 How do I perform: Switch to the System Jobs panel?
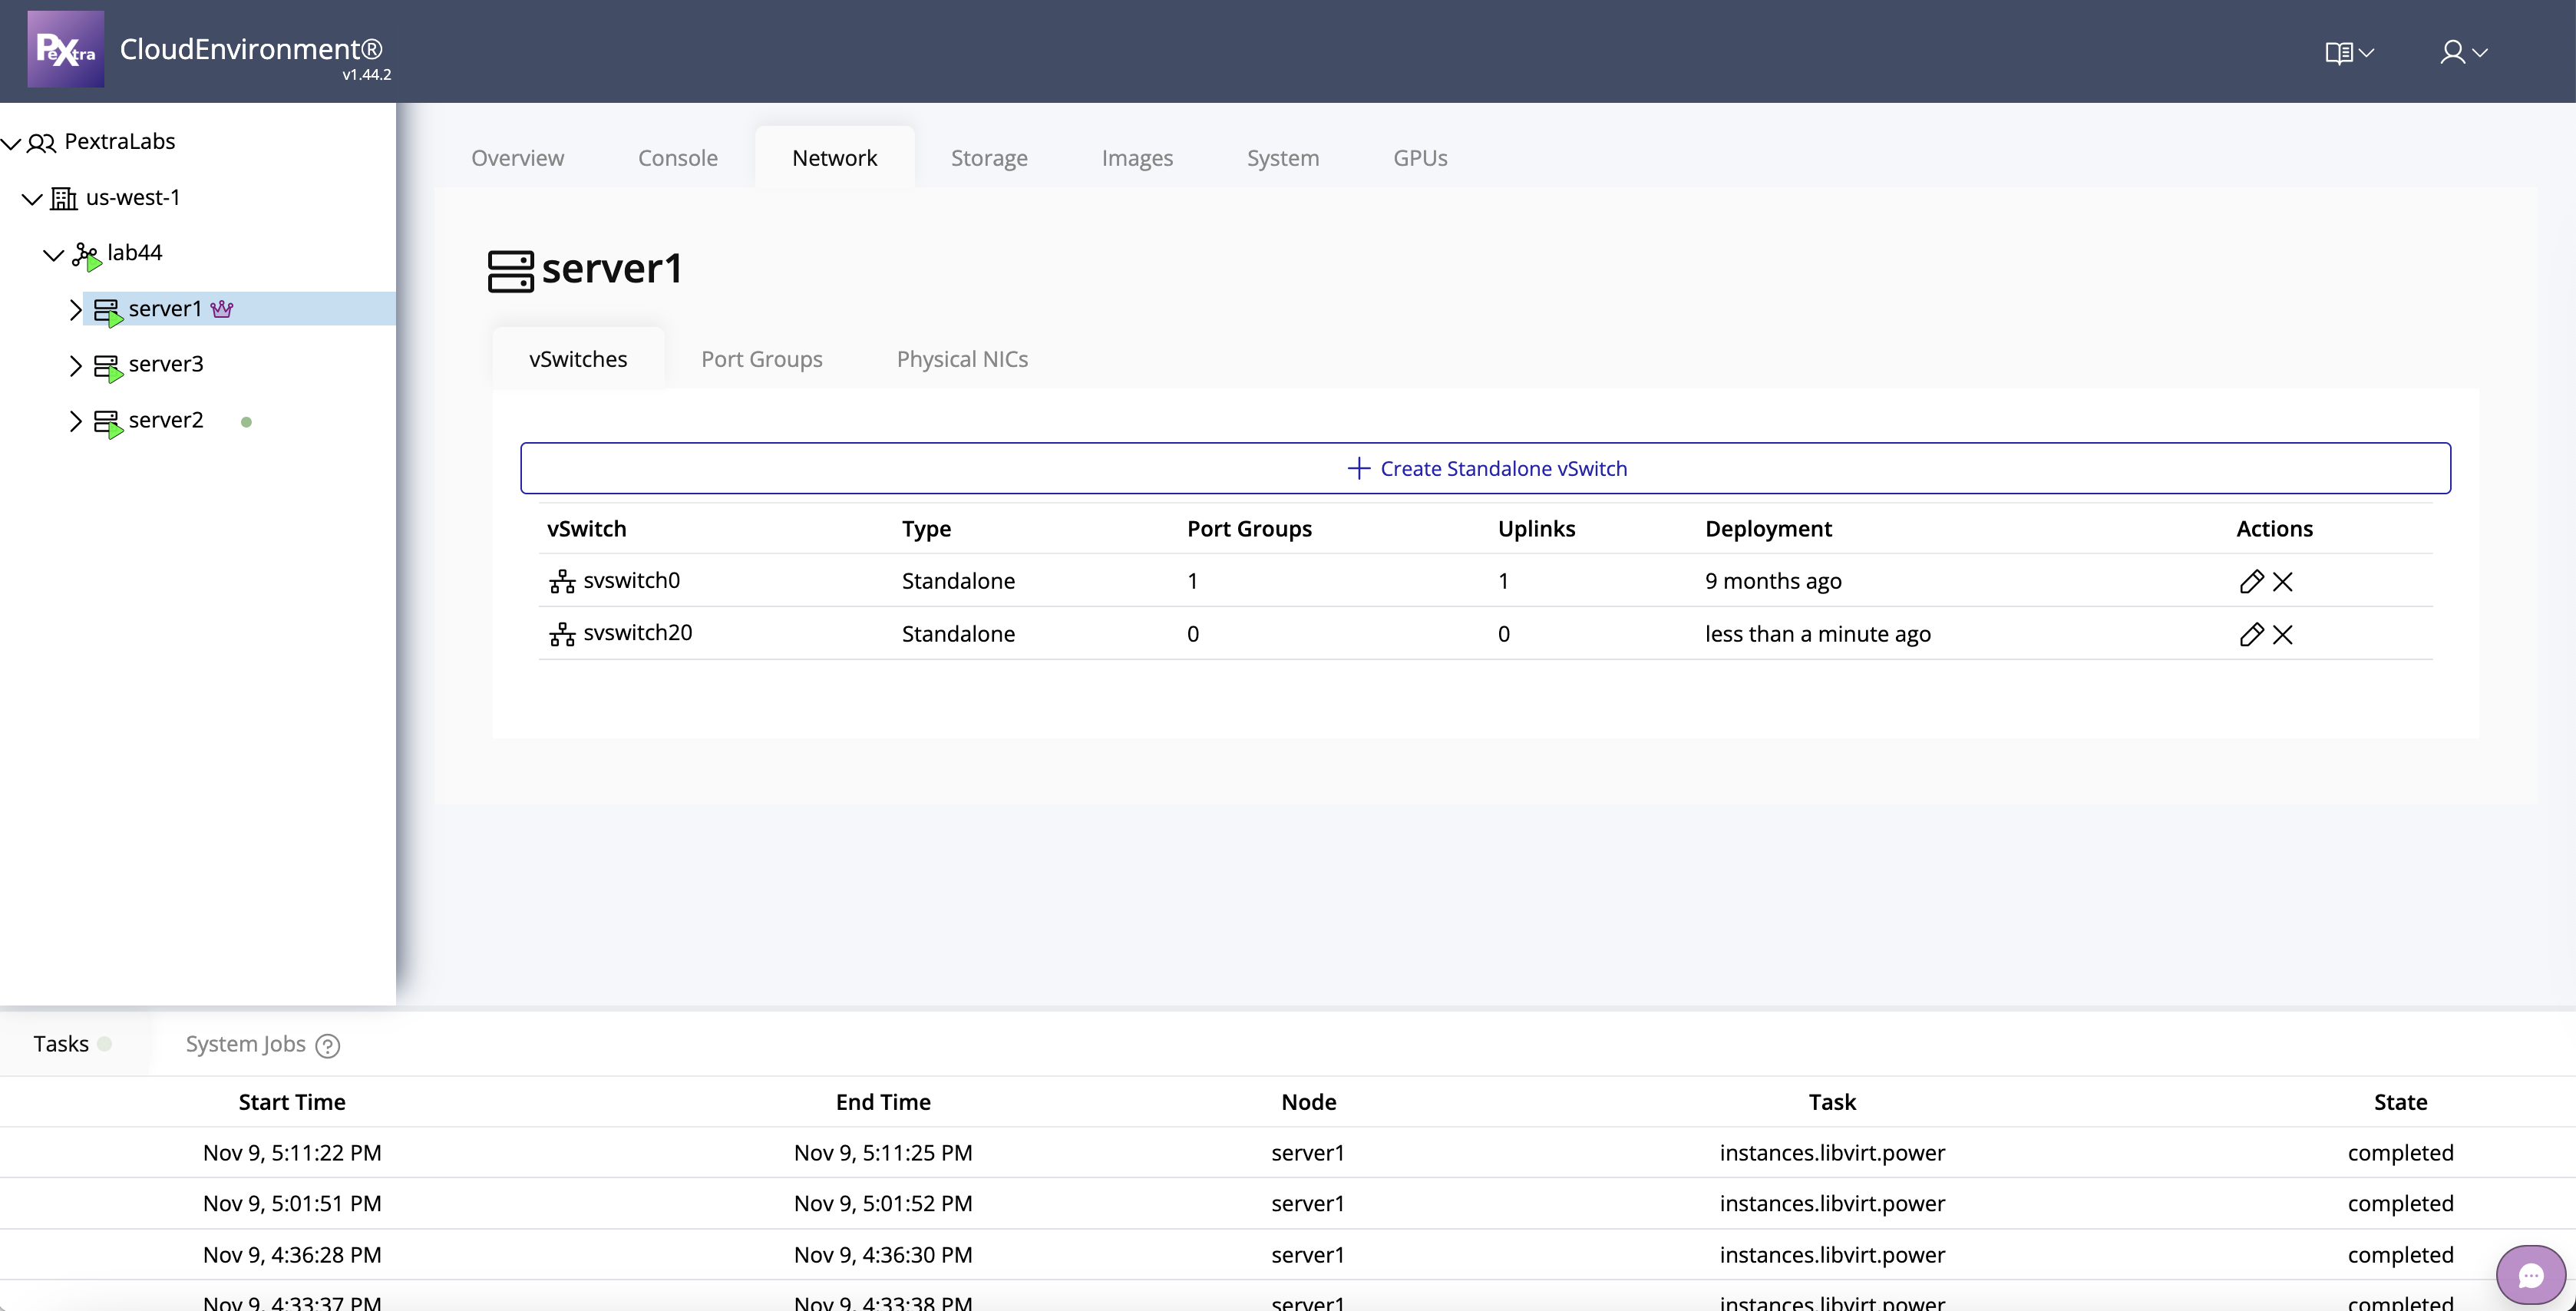coord(244,1043)
